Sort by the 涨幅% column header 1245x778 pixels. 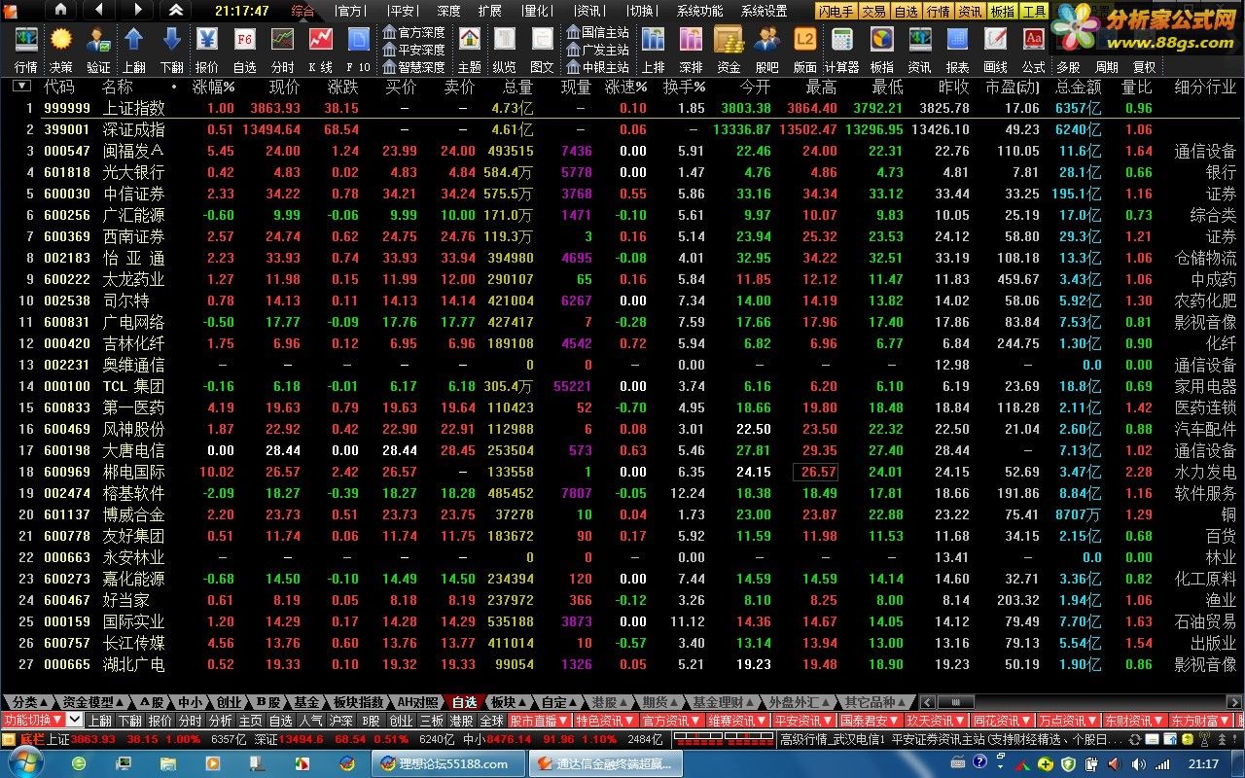[x=214, y=87]
